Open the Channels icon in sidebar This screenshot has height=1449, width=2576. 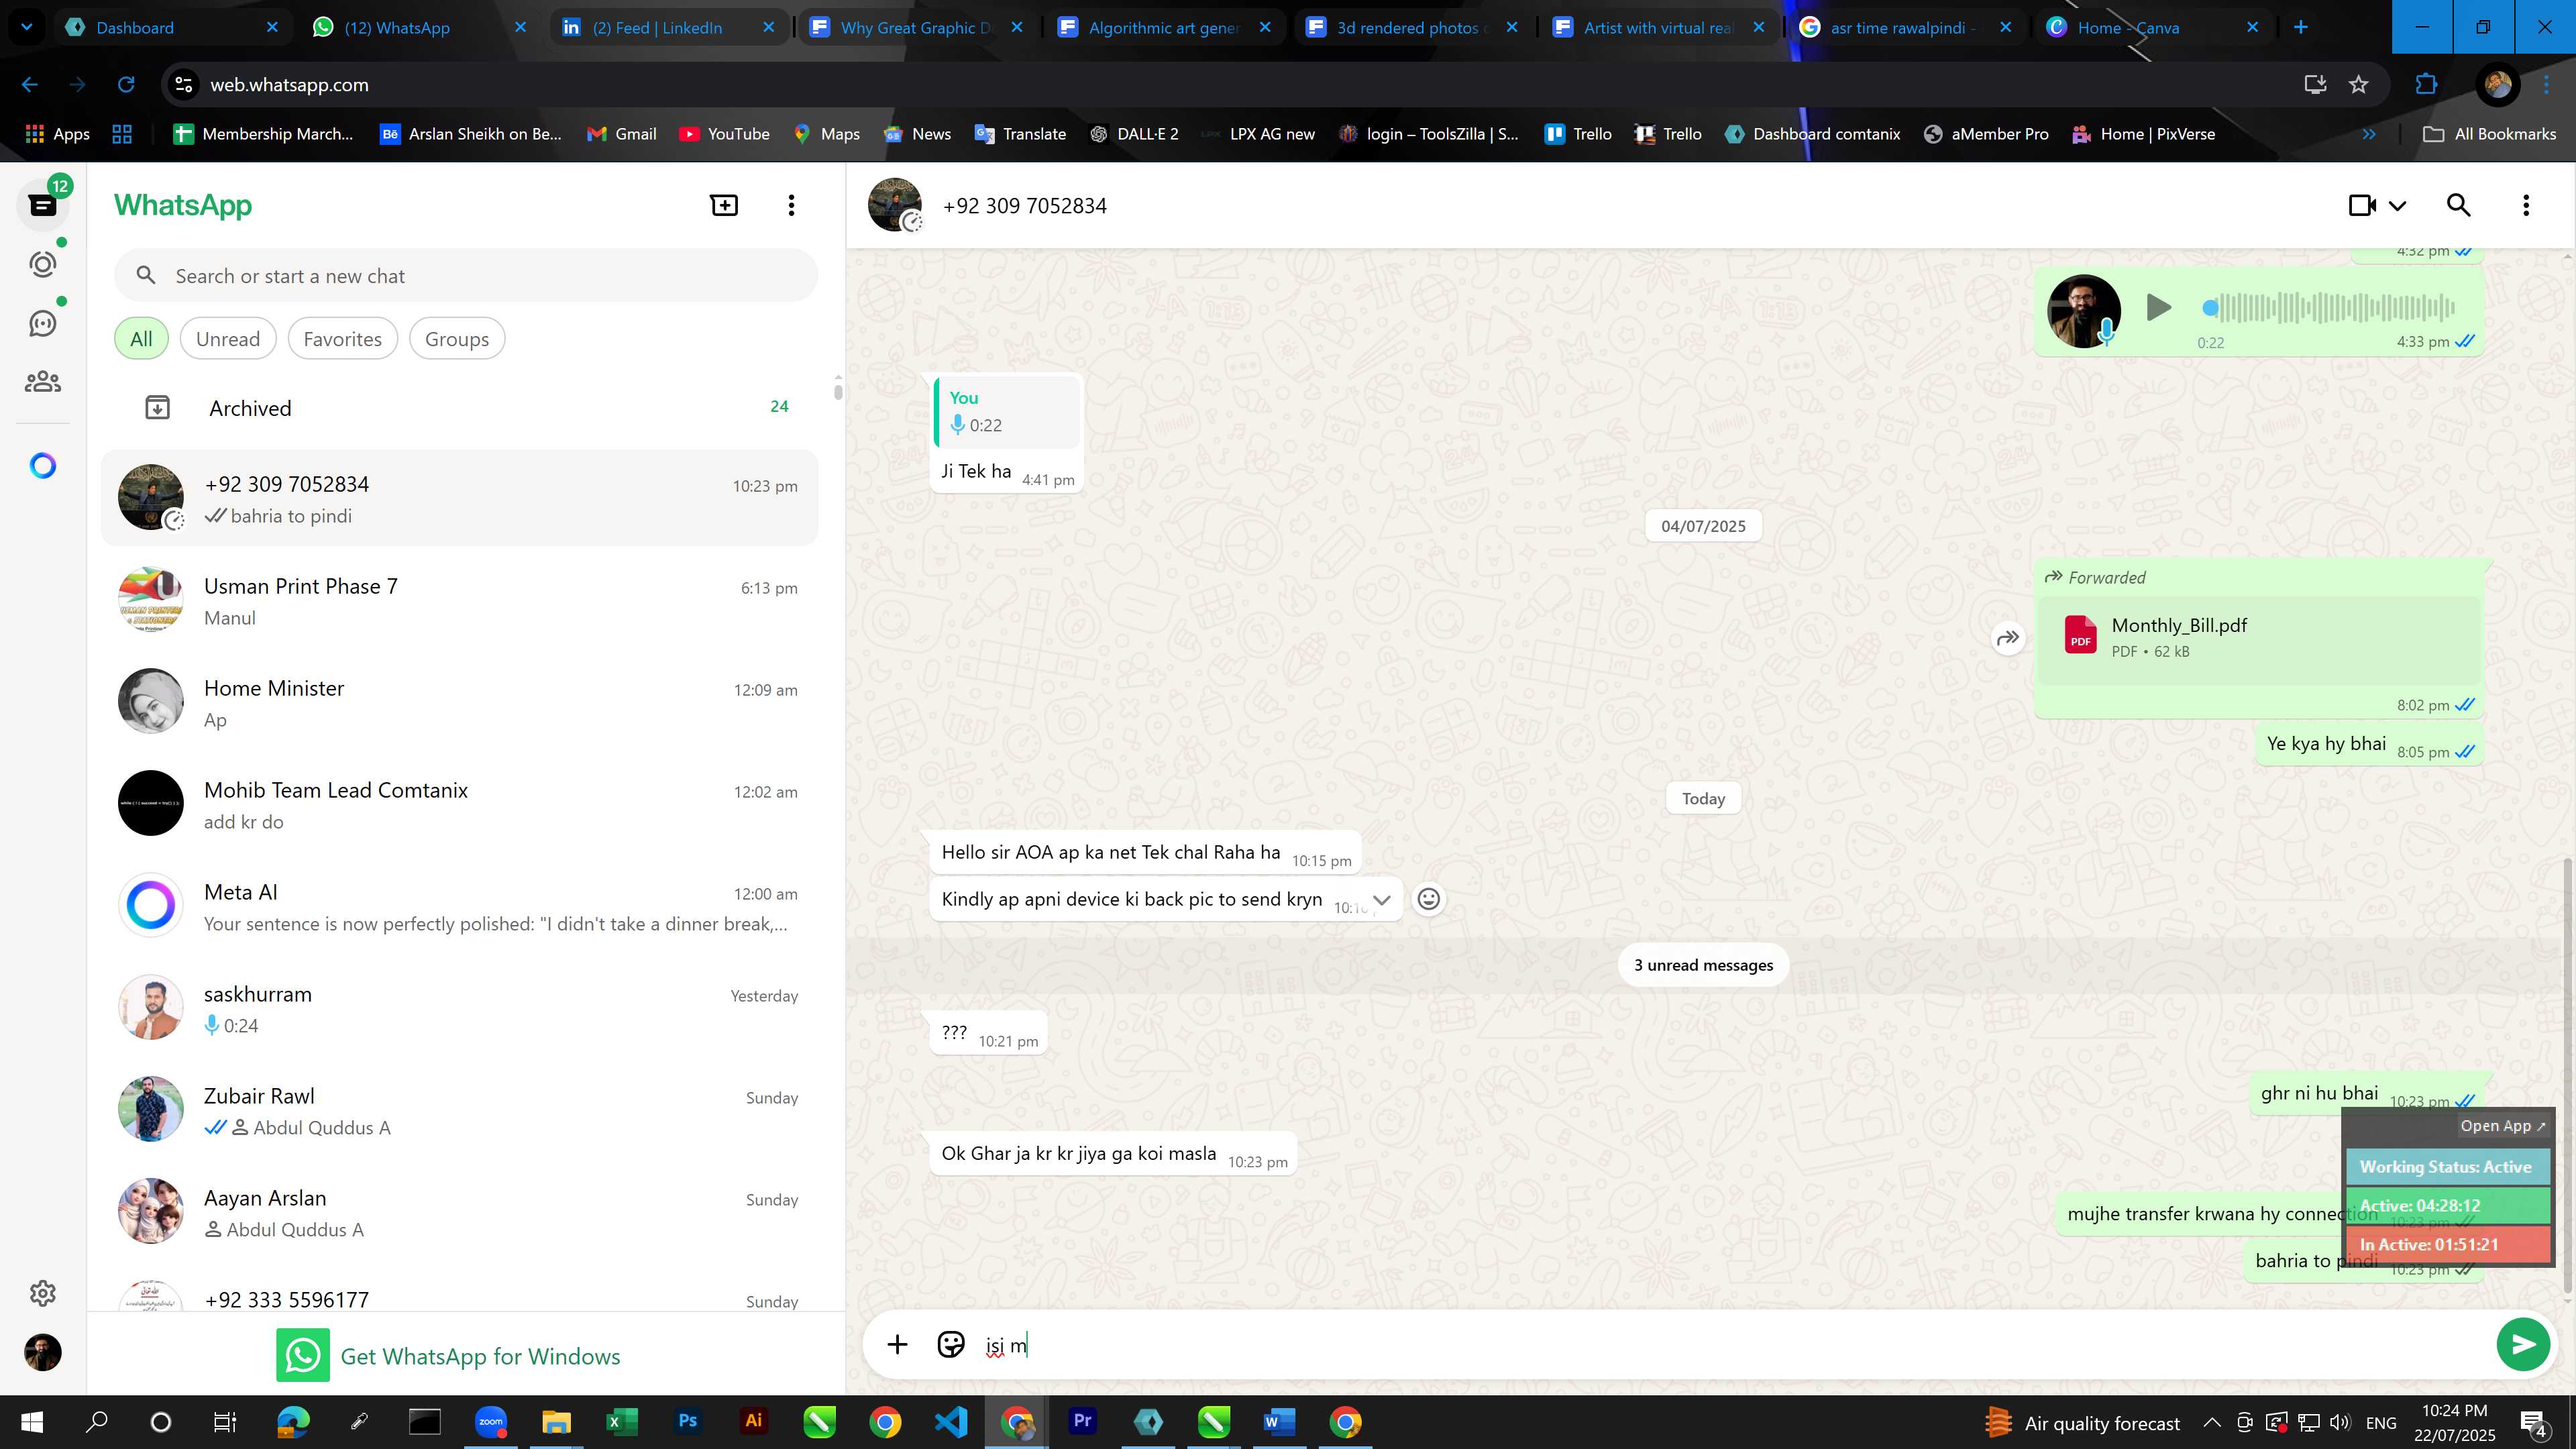coord(42,323)
